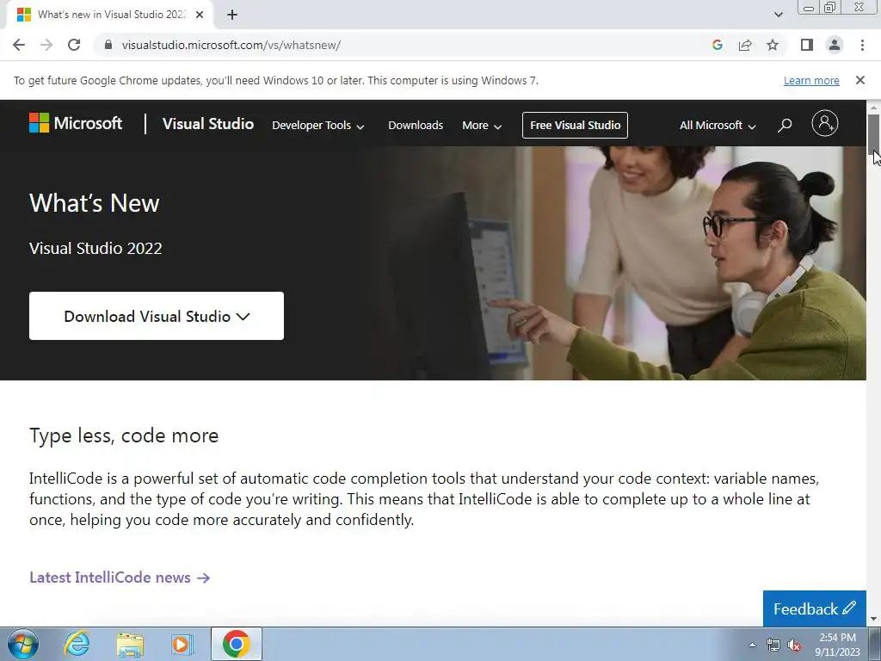Open the Chrome side panel icon

[x=807, y=45]
